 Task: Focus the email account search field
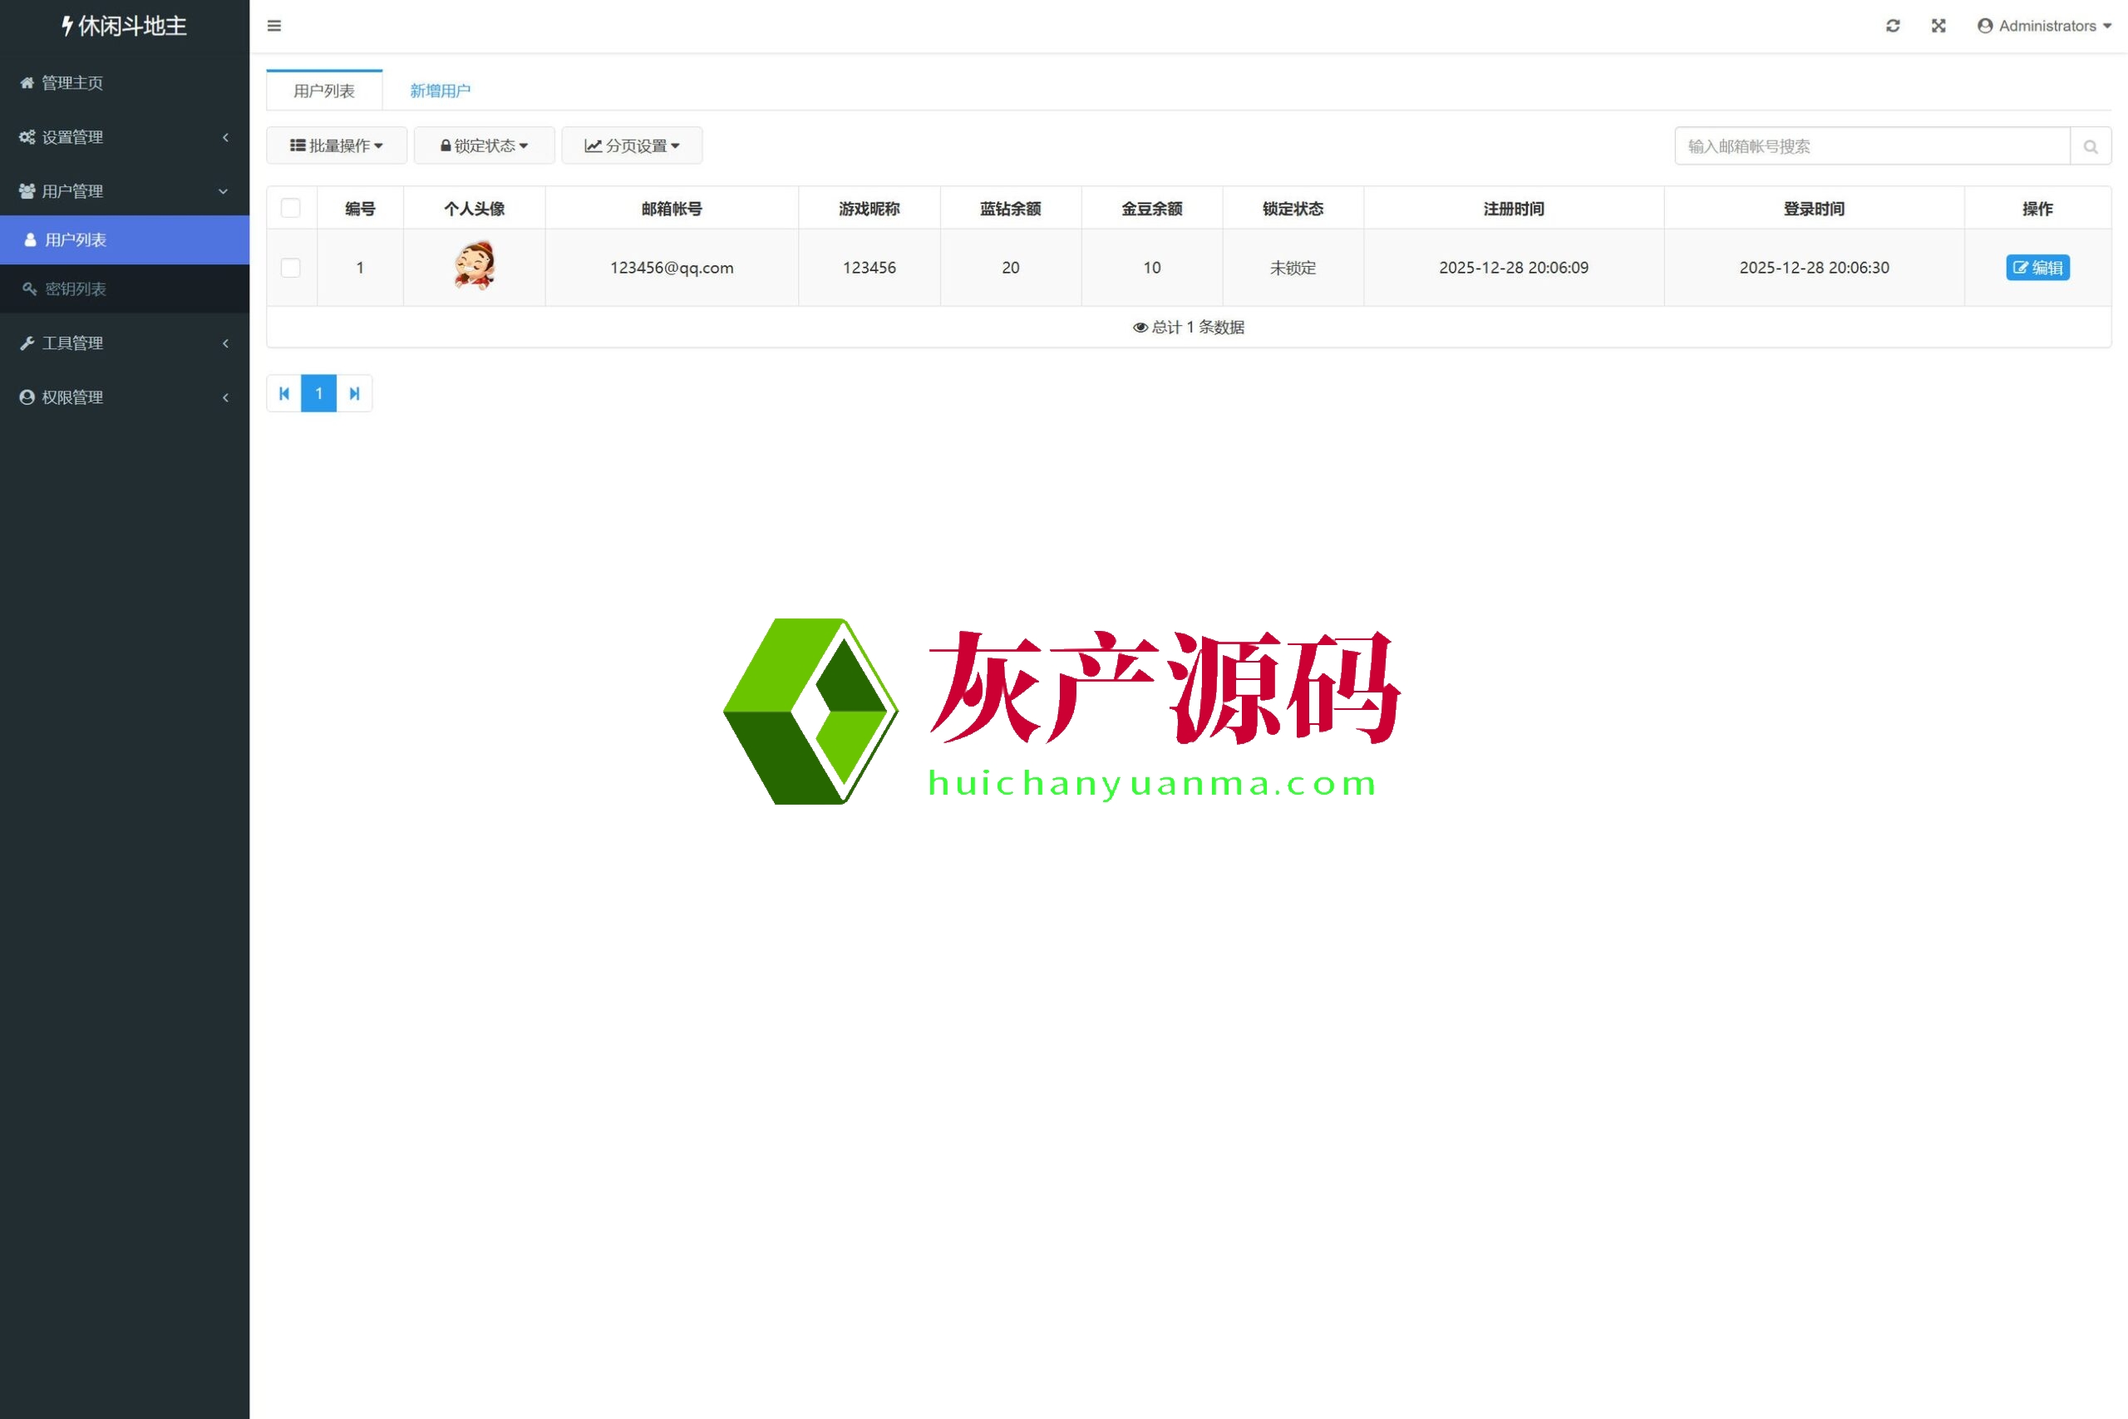click(1871, 145)
